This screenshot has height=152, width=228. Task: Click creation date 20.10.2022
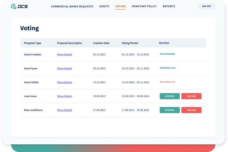tap(99, 68)
